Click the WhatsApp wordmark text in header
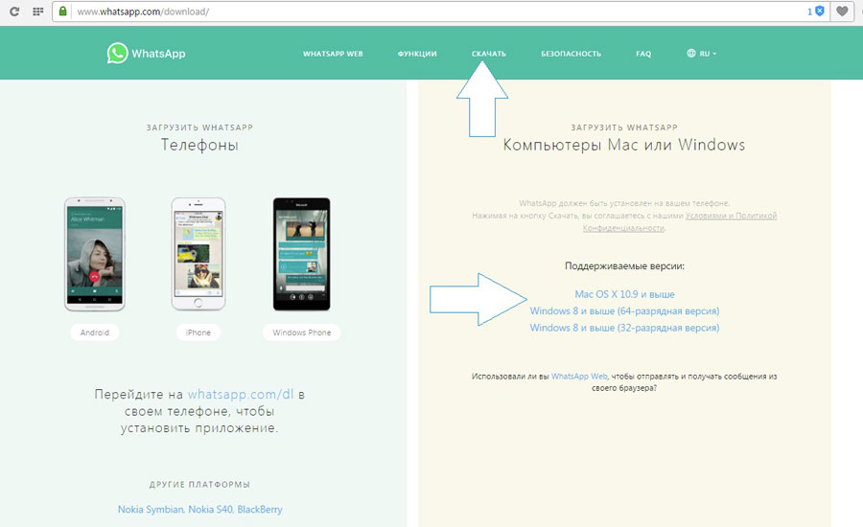The image size is (863, 527). (158, 54)
